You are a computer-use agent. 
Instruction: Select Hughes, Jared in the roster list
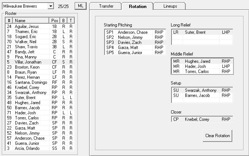click(x=40, y=103)
